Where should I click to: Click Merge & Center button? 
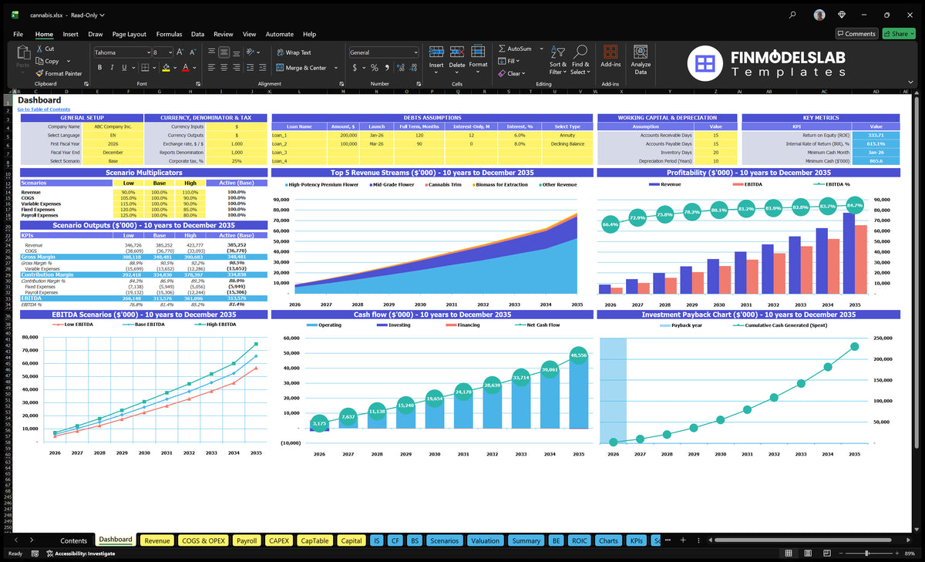(x=301, y=68)
